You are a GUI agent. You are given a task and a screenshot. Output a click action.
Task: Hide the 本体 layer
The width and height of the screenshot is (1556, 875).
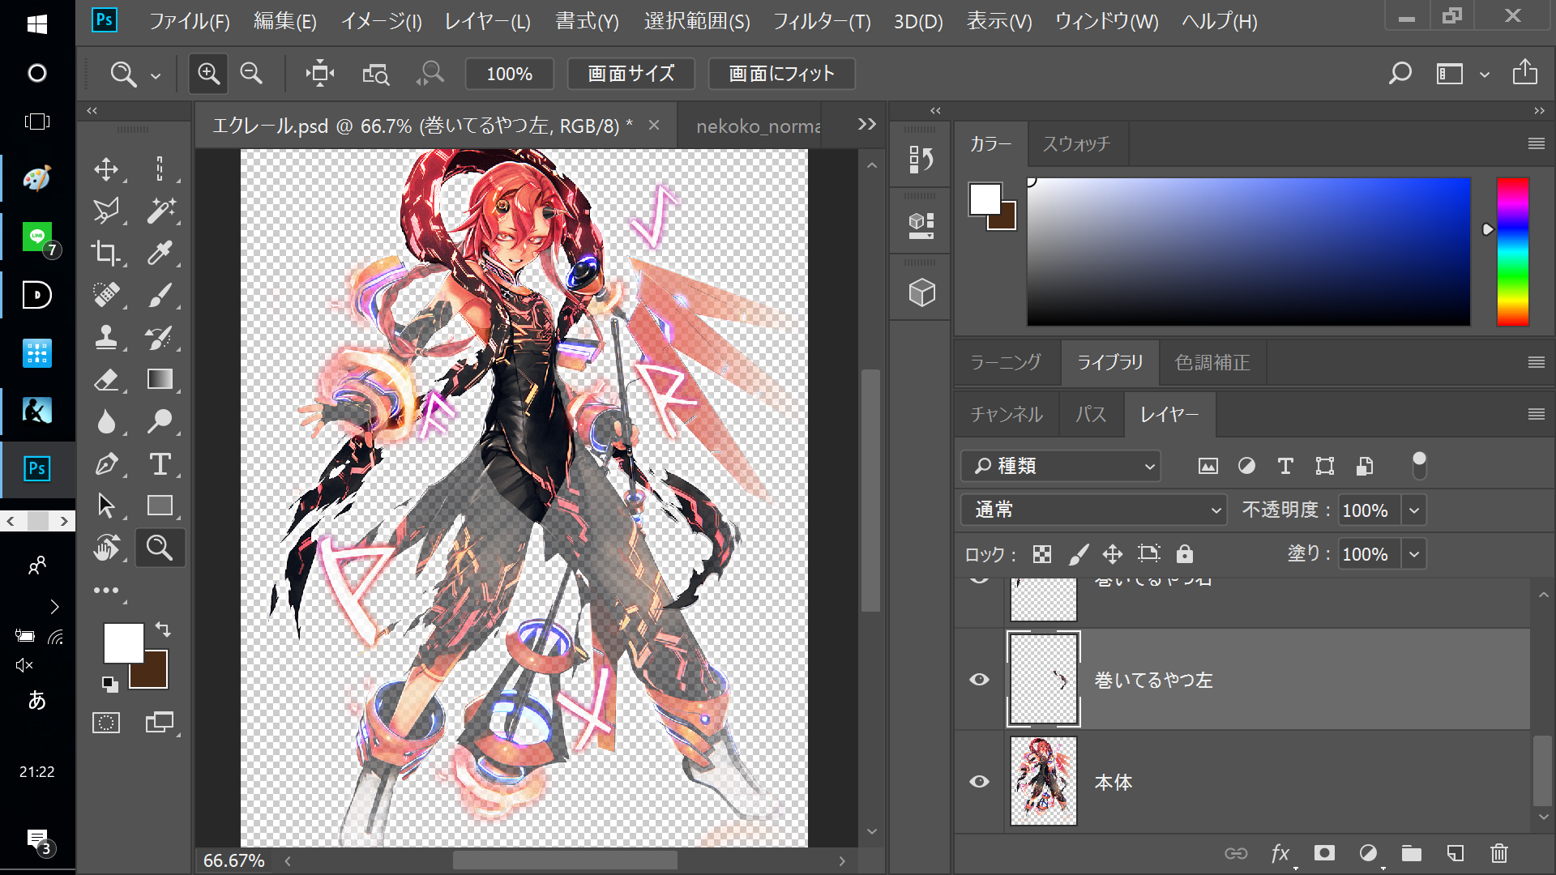[979, 781]
